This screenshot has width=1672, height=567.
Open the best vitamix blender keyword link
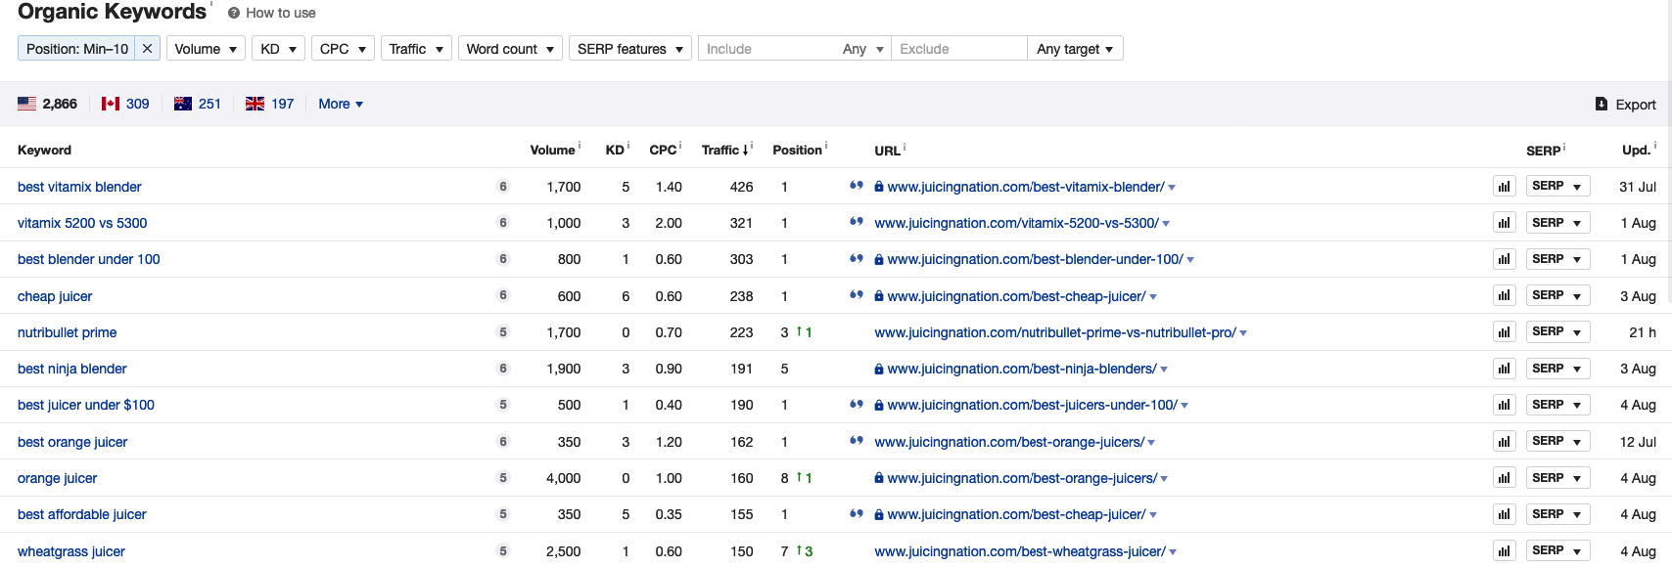[x=79, y=187]
